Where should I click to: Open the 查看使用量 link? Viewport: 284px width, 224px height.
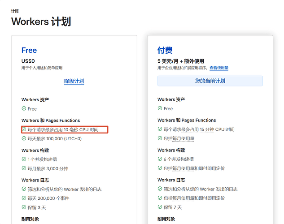pyautogui.click(x=219, y=68)
